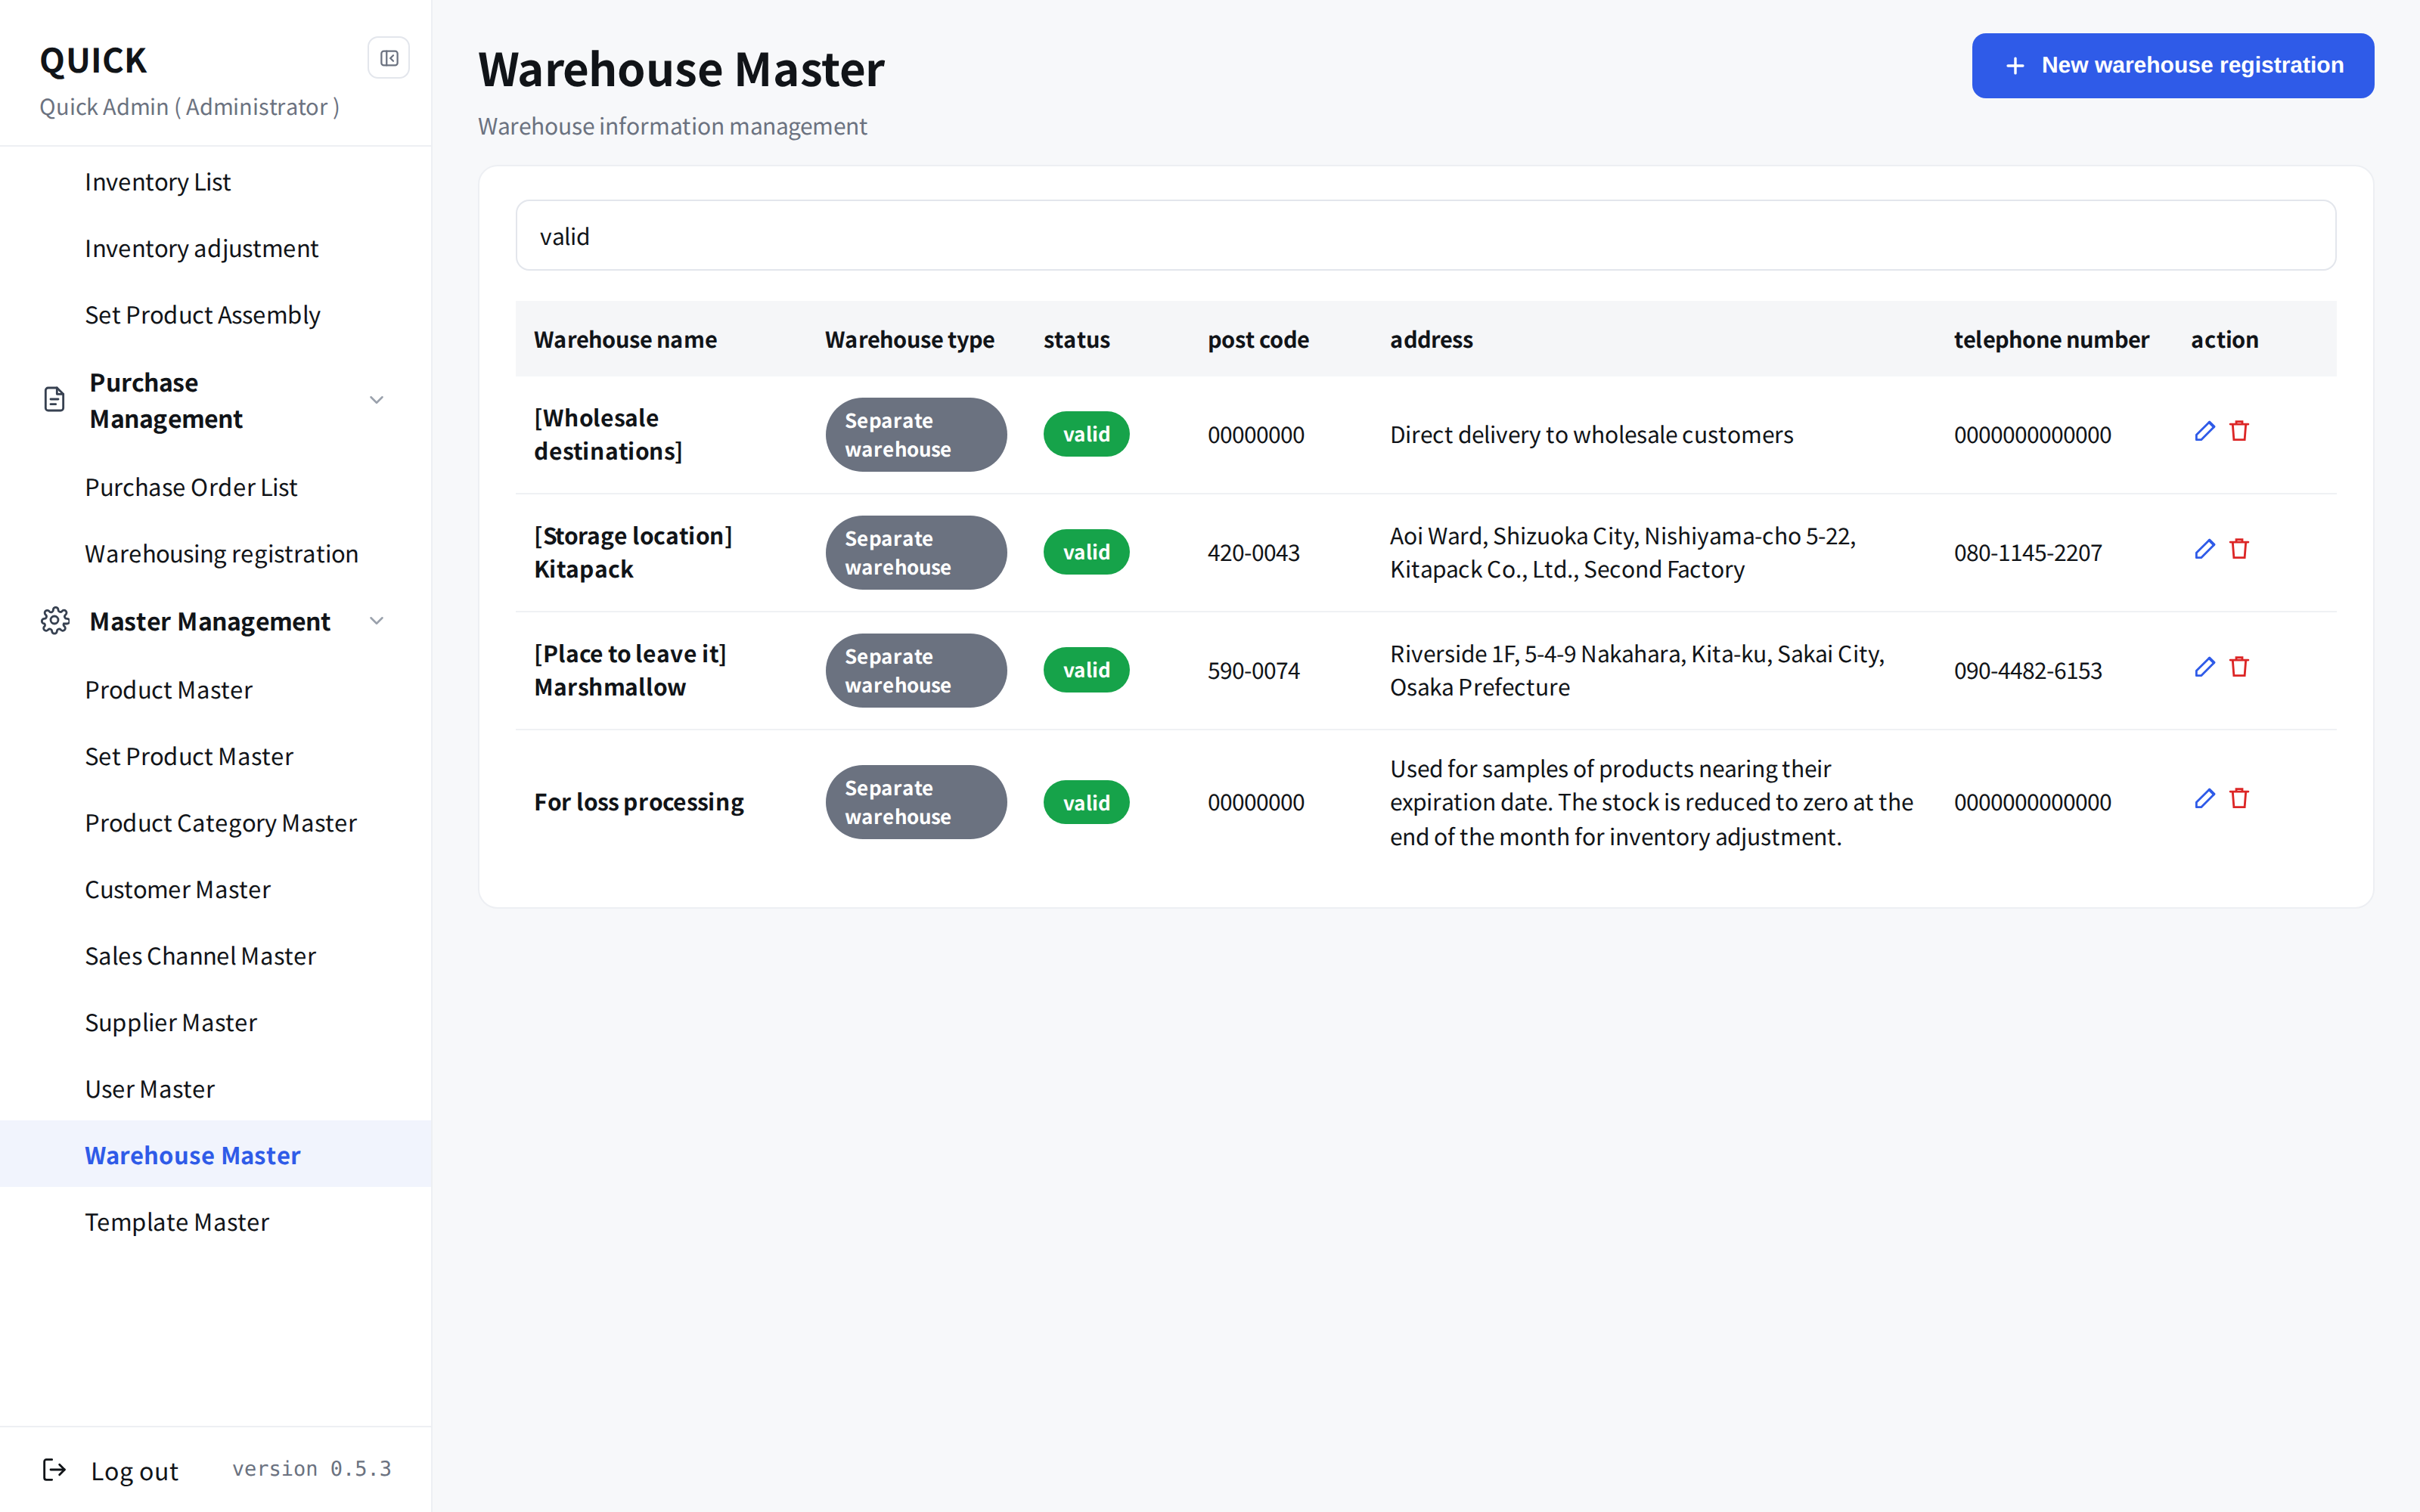
Task: Open Product Master
Action: click(x=169, y=690)
